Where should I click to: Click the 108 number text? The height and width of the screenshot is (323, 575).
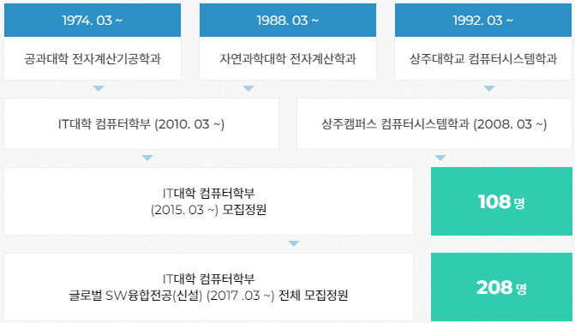pos(494,201)
